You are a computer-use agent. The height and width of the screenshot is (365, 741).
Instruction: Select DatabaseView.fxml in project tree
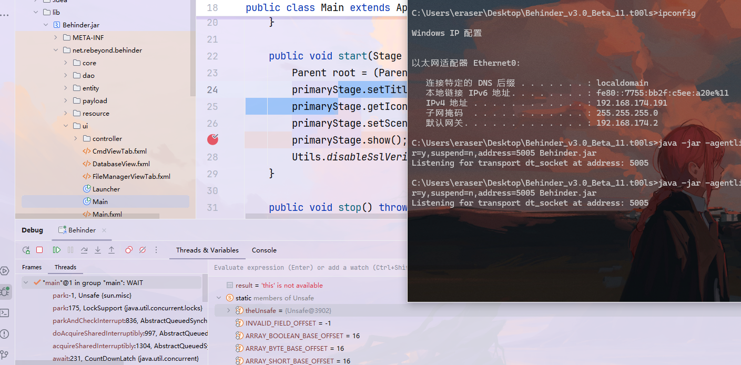pyautogui.click(x=121, y=164)
